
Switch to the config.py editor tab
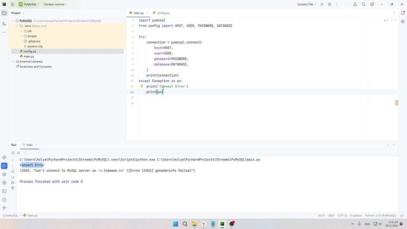[x=161, y=13]
